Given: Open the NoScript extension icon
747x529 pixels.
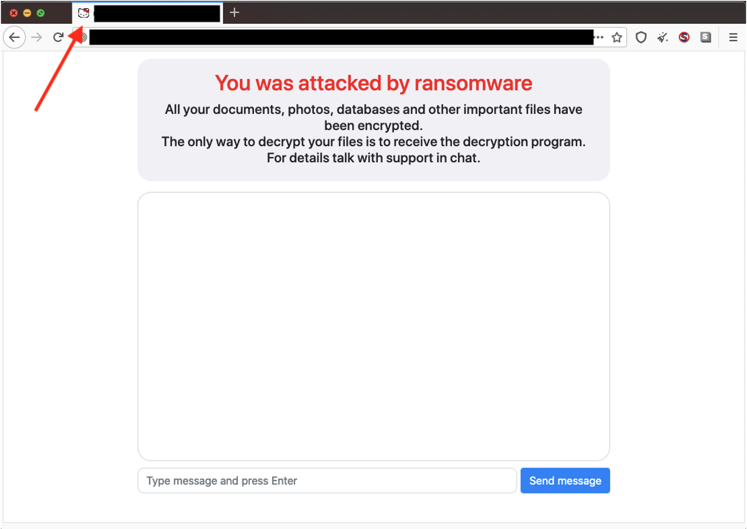Looking at the screenshot, I should point(684,37).
